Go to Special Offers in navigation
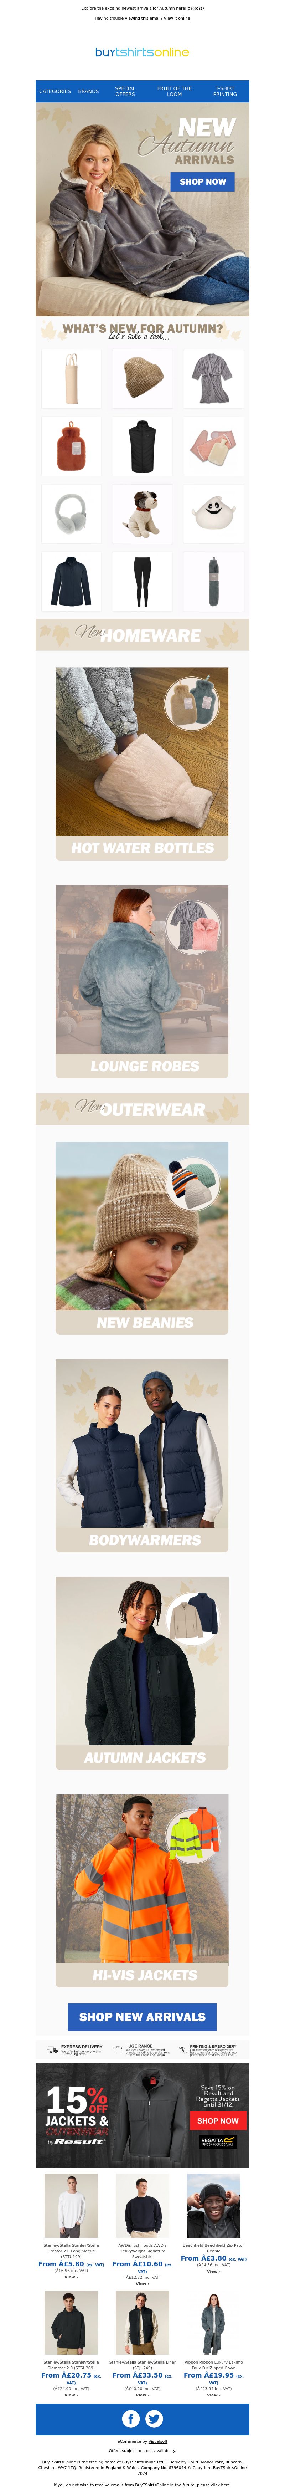This screenshot has width=285, height=2492. click(126, 91)
